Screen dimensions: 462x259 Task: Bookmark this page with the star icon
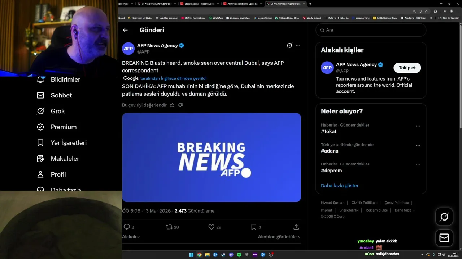click(426, 11)
